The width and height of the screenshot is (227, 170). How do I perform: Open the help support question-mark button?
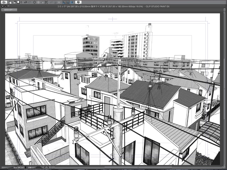[x=78, y=2]
